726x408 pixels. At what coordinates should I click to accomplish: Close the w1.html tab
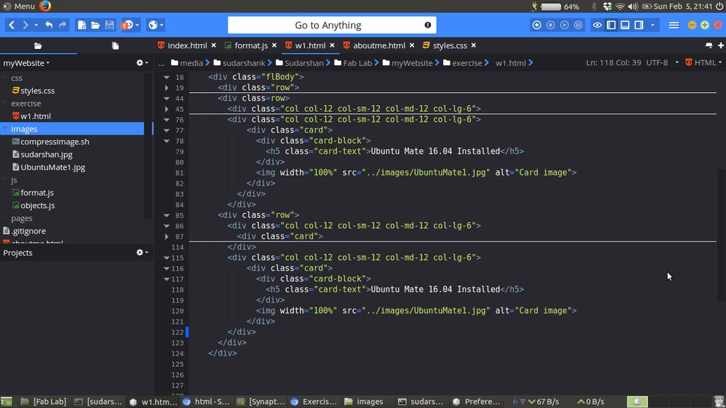click(332, 45)
